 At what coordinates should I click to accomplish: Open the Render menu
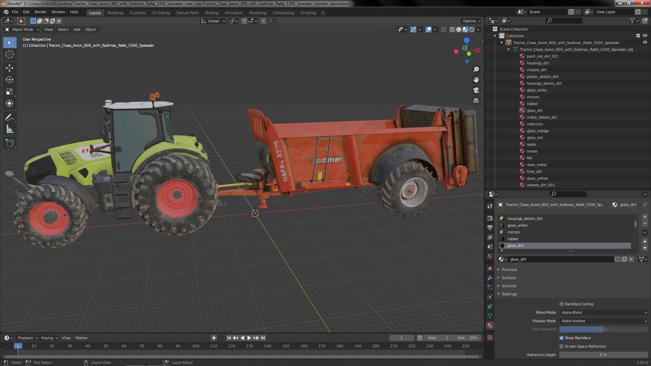(x=40, y=12)
